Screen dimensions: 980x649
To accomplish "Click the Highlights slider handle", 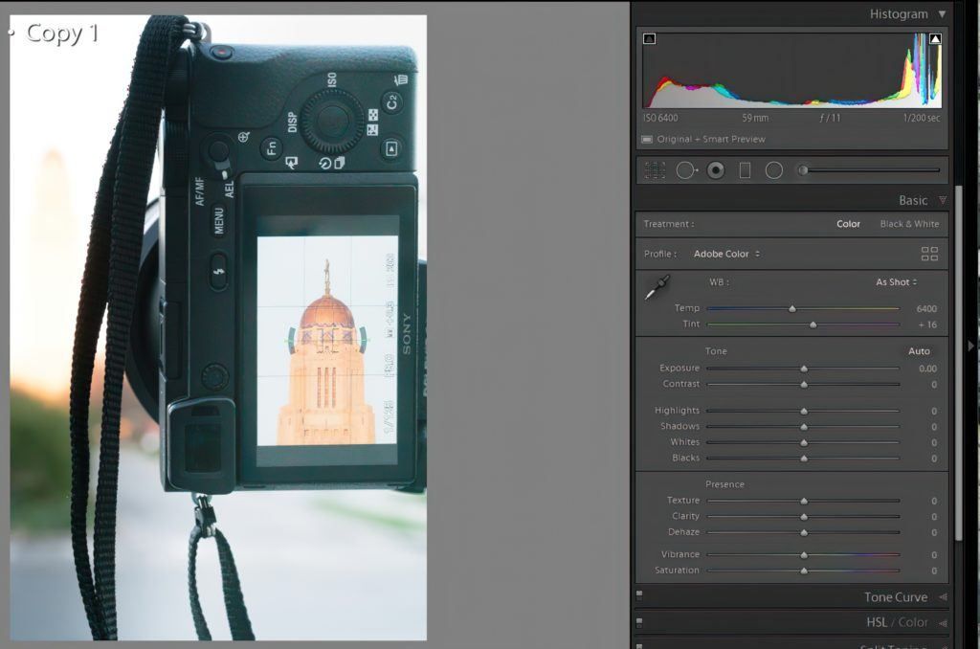I will coord(804,411).
